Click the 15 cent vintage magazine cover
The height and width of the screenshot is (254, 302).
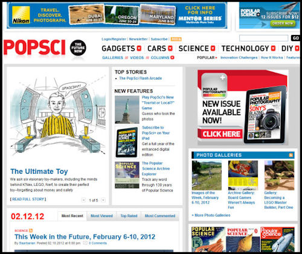(208, 240)
